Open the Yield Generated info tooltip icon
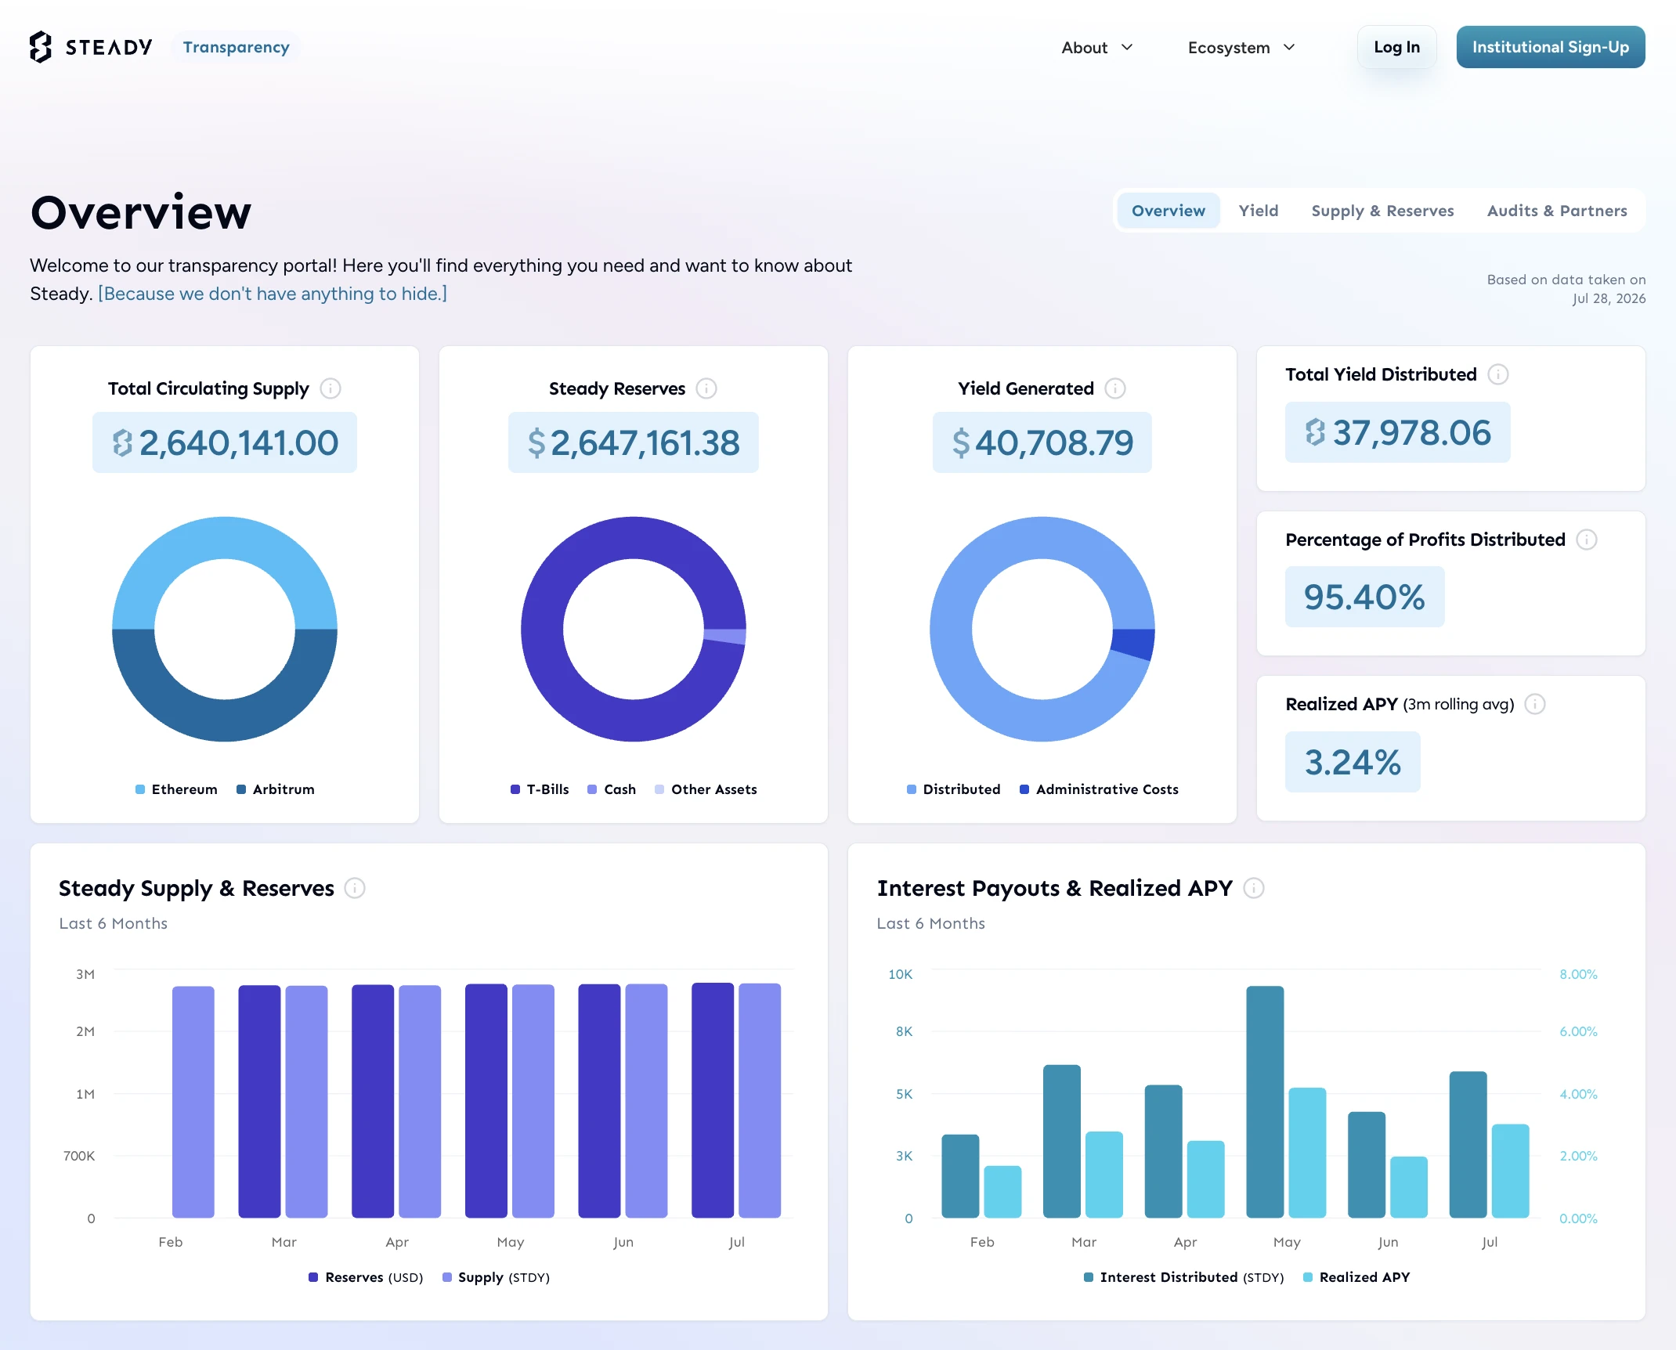 (1115, 388)
